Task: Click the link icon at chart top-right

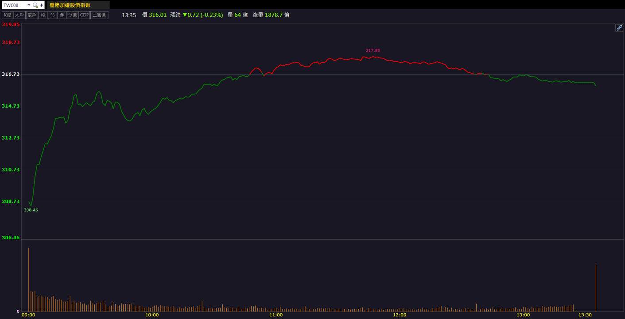Action: click(619, 28)
